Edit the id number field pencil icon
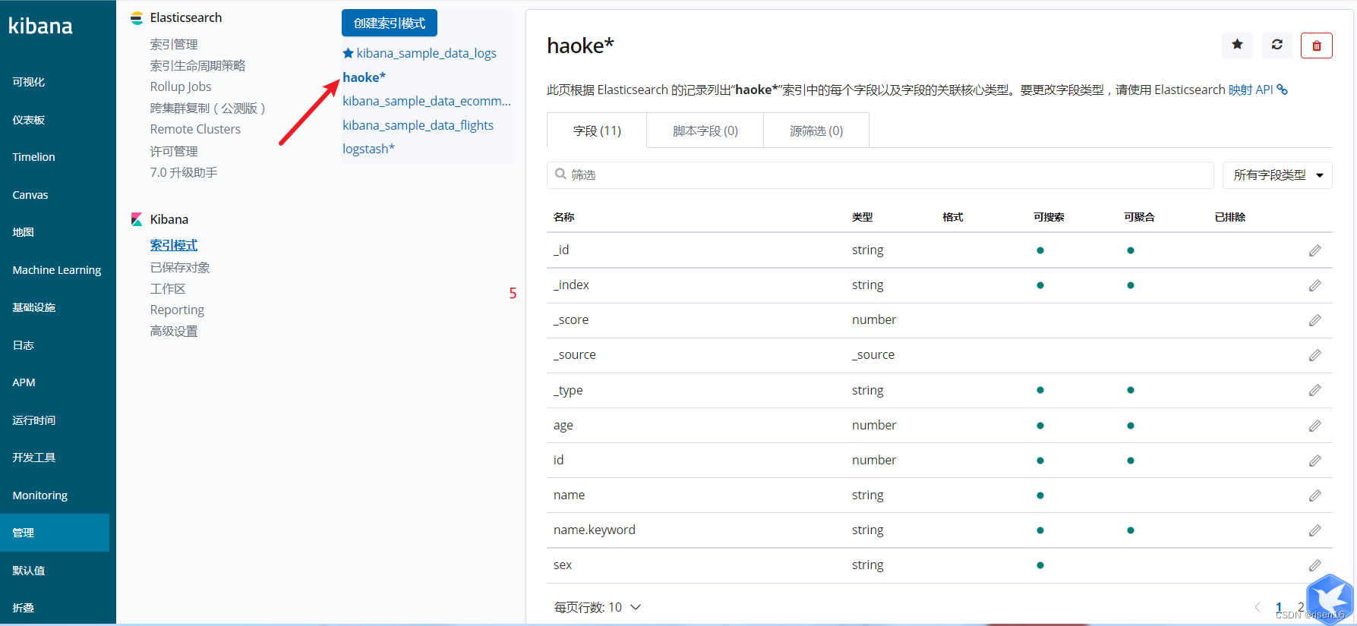 (x=1315, y=461)
